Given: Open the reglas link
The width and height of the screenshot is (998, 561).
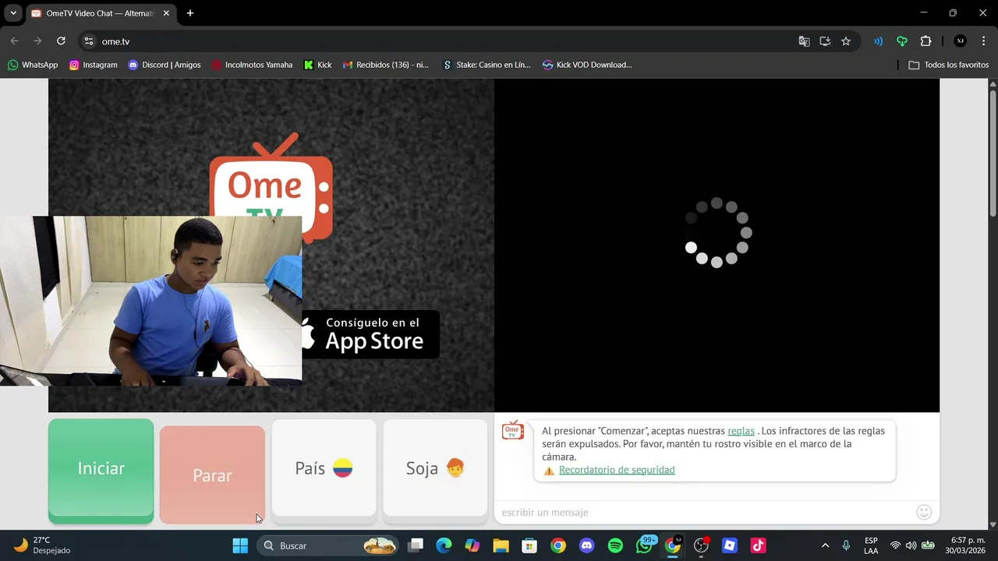Looking at the screenshot, I should click(x=741, y=431).
